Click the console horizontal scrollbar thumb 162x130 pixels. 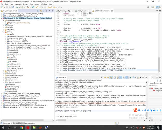[62, 120]
